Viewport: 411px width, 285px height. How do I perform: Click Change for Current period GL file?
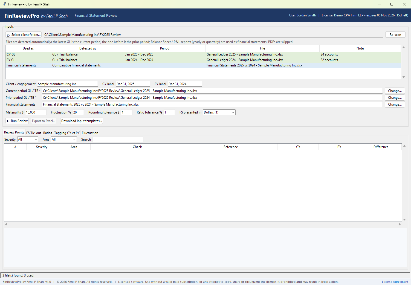pyautogui.click(x=395, y=91)
